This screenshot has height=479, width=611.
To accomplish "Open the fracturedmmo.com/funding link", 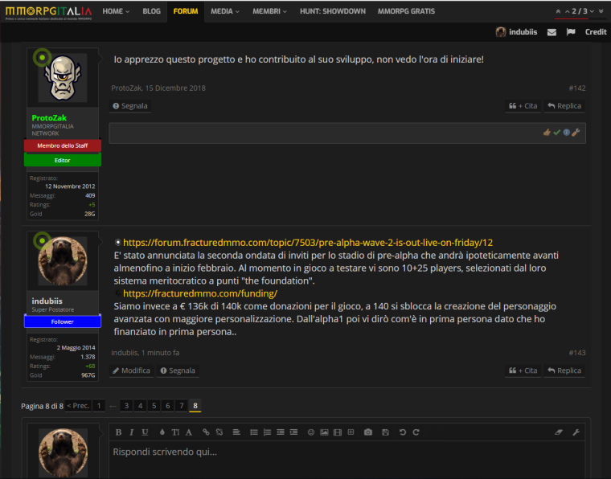I will tap(200, 293).
